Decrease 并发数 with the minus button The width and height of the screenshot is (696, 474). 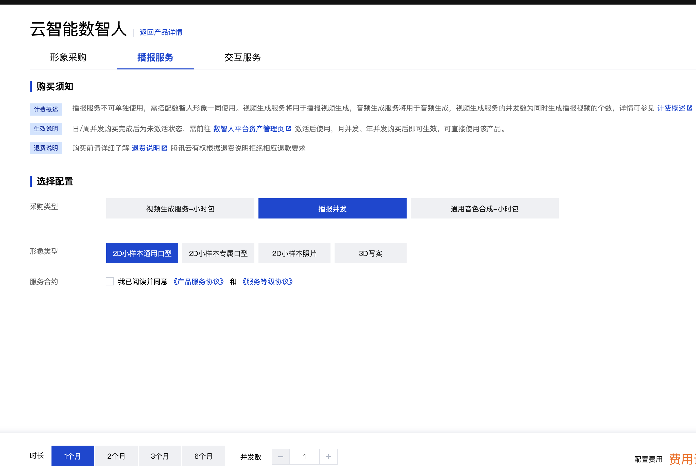tap(281, 457)
